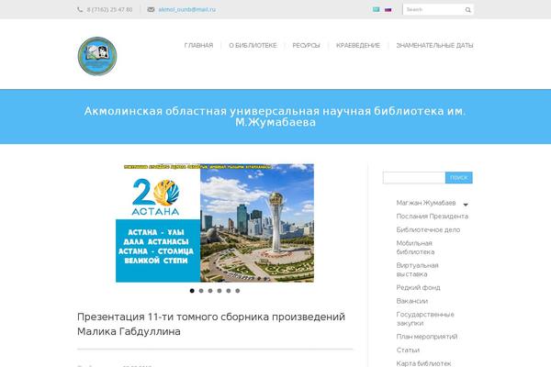Select the fifth slider dot
The image size is (551, 367).
pos(229,291)
